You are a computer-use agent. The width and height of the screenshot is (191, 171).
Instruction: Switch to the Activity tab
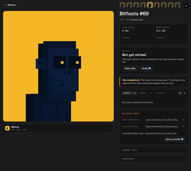tap(161, 93)
